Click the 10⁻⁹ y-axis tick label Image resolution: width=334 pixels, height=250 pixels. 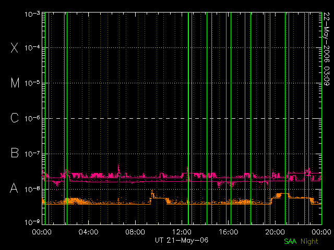[x=32, y=222]
